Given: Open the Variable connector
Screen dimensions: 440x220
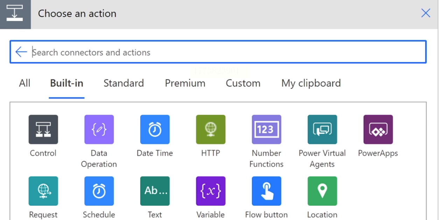Looking at the screenshot, I should 210,191.
